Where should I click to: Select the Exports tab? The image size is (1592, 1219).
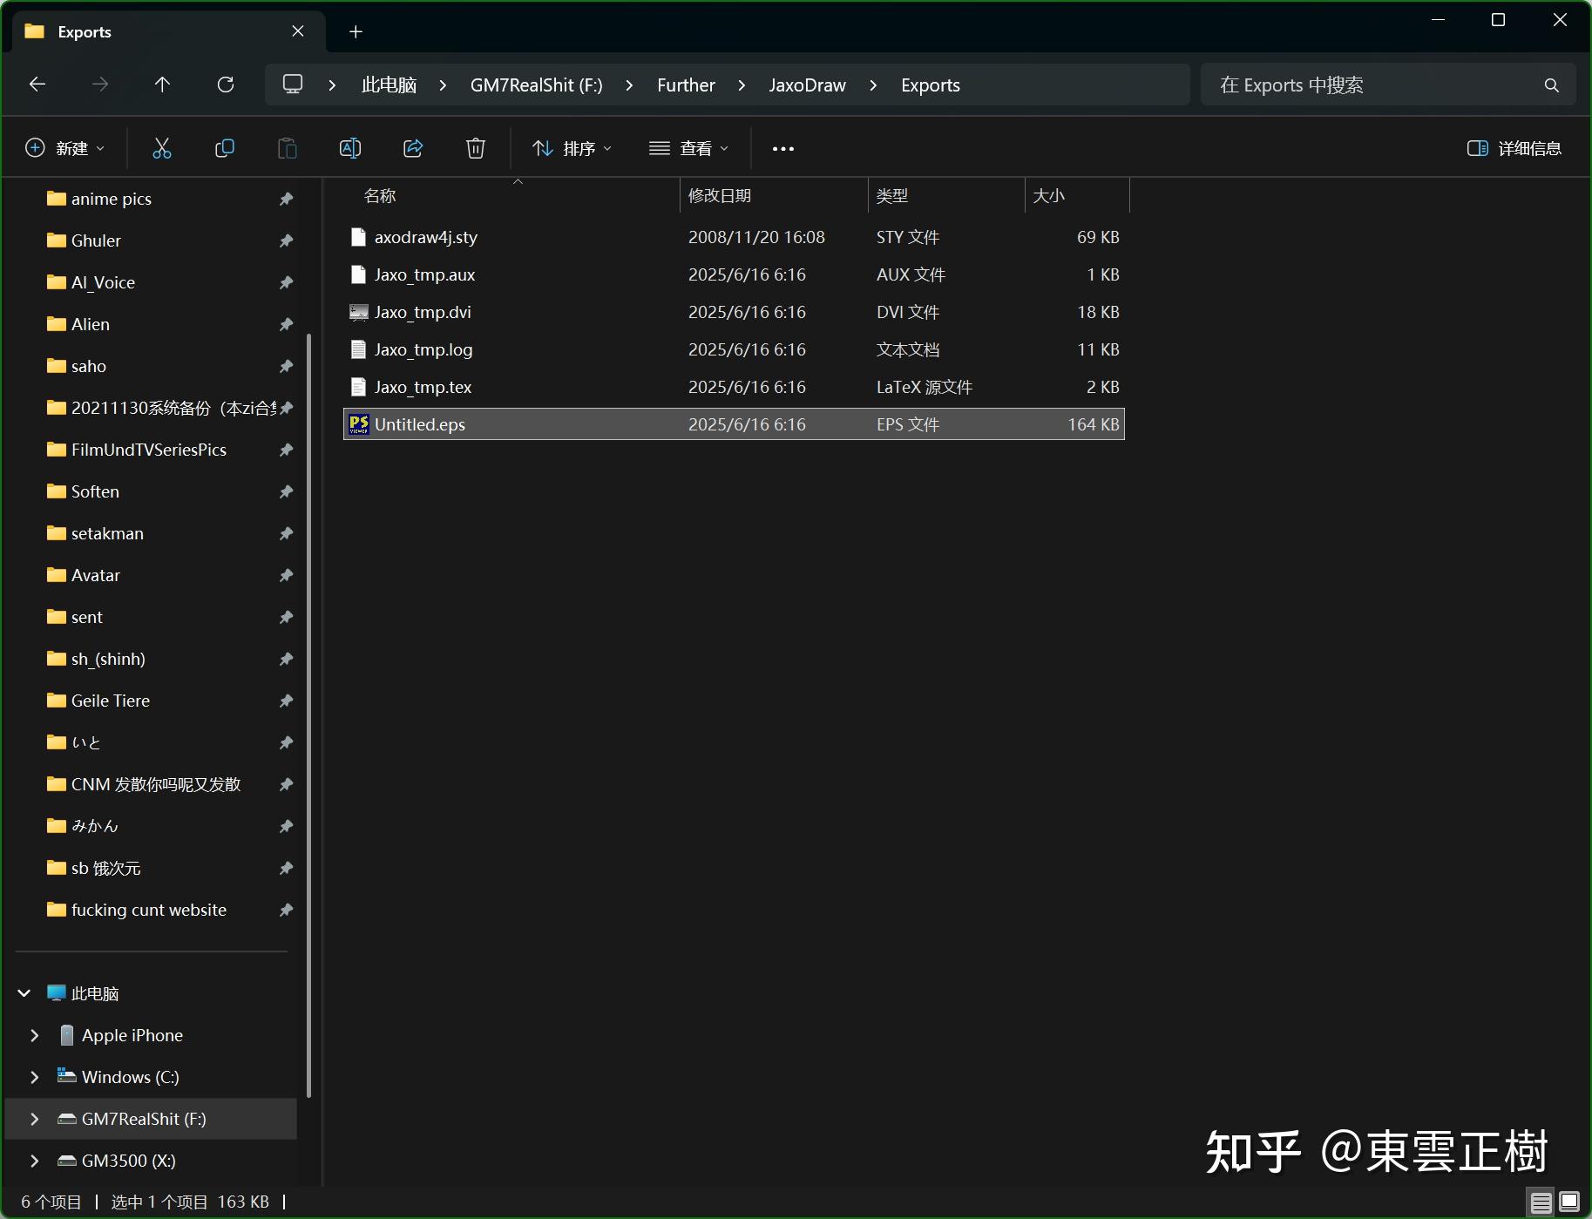[168, 31]
